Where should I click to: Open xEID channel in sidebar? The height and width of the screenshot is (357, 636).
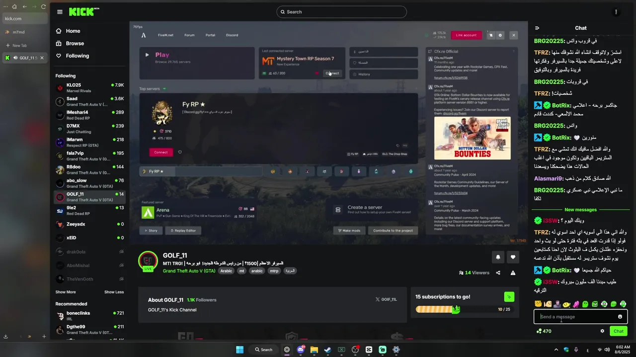[x=89, y=238]
